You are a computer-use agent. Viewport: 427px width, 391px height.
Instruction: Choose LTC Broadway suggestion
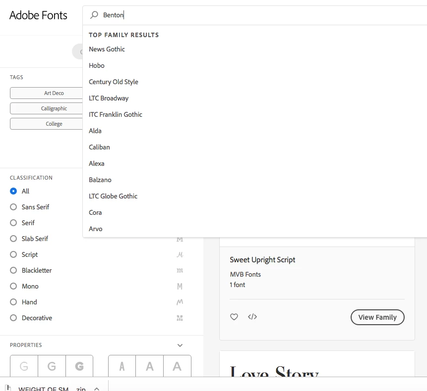[x=109, y=98]
